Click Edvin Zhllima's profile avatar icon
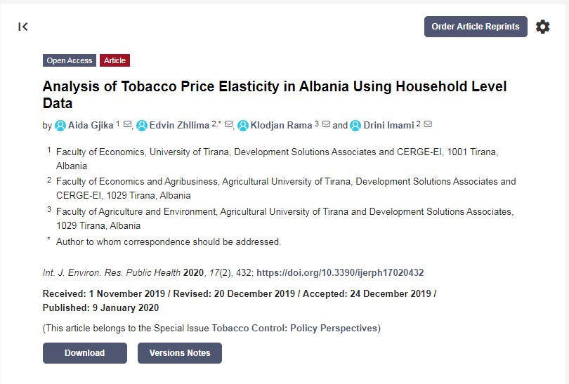The height and width of the screenshot is (384, 569). [142, 126]
